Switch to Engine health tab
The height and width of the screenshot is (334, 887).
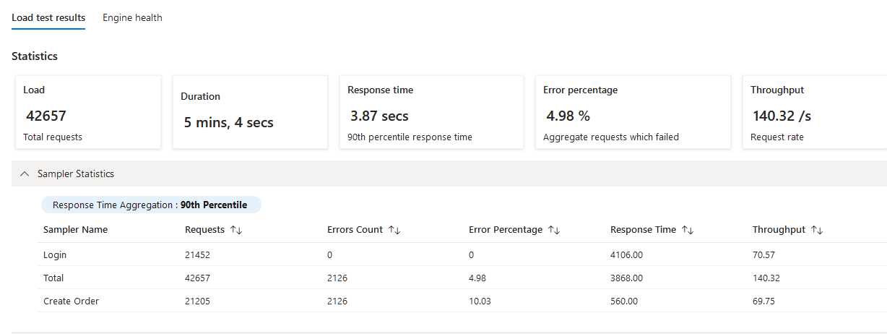tap(132, 18)
